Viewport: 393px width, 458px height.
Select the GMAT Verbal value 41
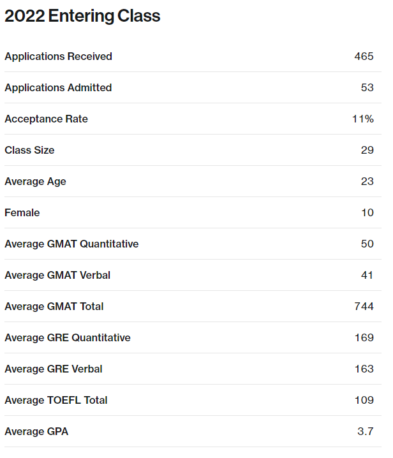click(367, 275)
